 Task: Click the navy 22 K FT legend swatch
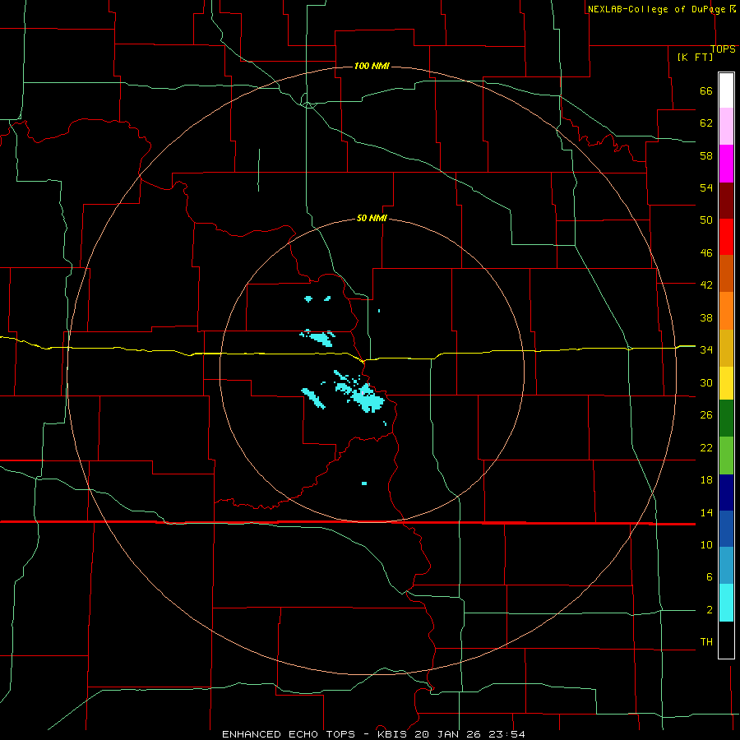click(x=726, y=493)
